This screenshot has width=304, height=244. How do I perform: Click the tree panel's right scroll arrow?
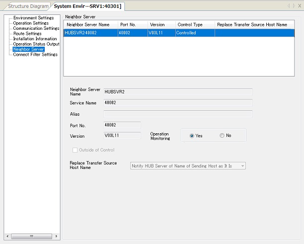pyautogui.click(x=56, y=236)
